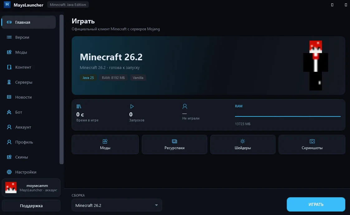Click the moysecamm avatar image
The height and width of the screenshot is (215, 350).
pos(11,188)
